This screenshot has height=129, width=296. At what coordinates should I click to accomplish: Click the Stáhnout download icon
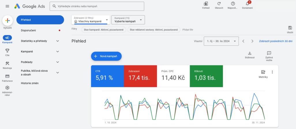(x=250, y=53)
